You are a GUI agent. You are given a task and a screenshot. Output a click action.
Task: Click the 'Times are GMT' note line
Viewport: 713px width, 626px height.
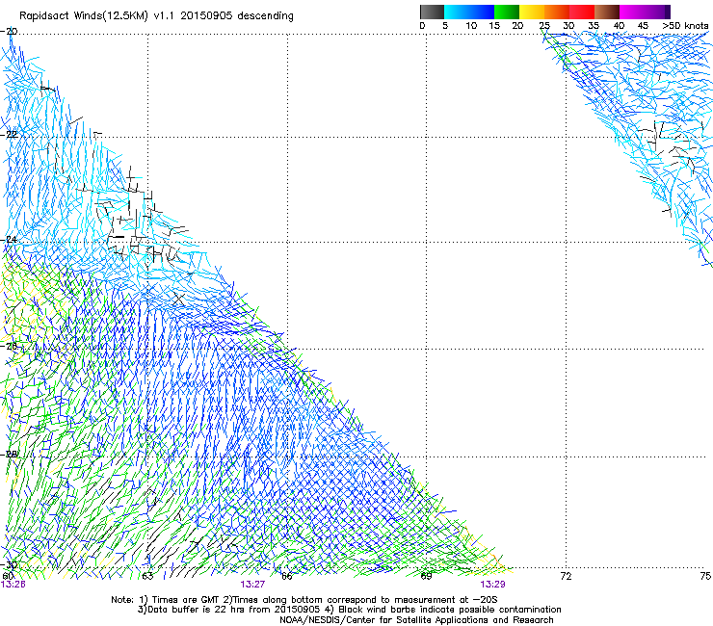click(x=304, y=600)
